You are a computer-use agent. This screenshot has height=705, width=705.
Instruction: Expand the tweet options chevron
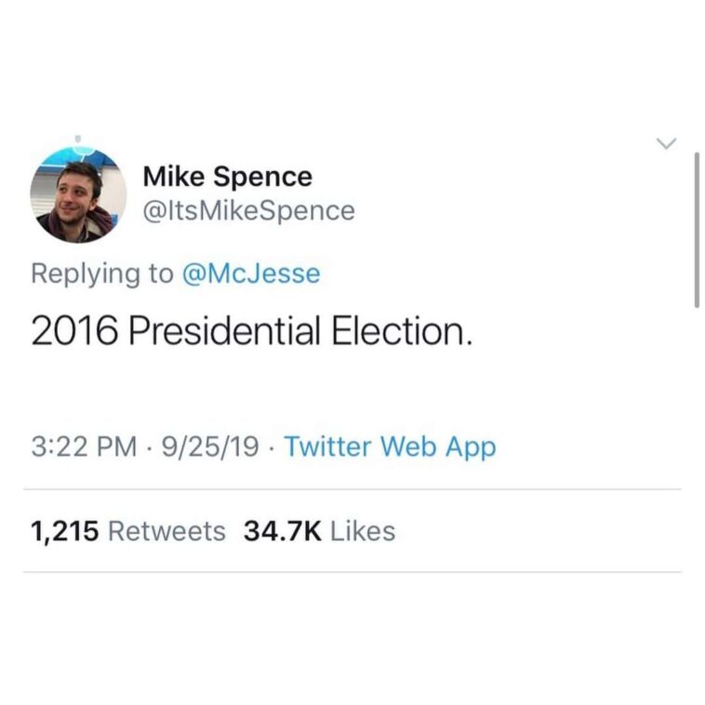666,143
